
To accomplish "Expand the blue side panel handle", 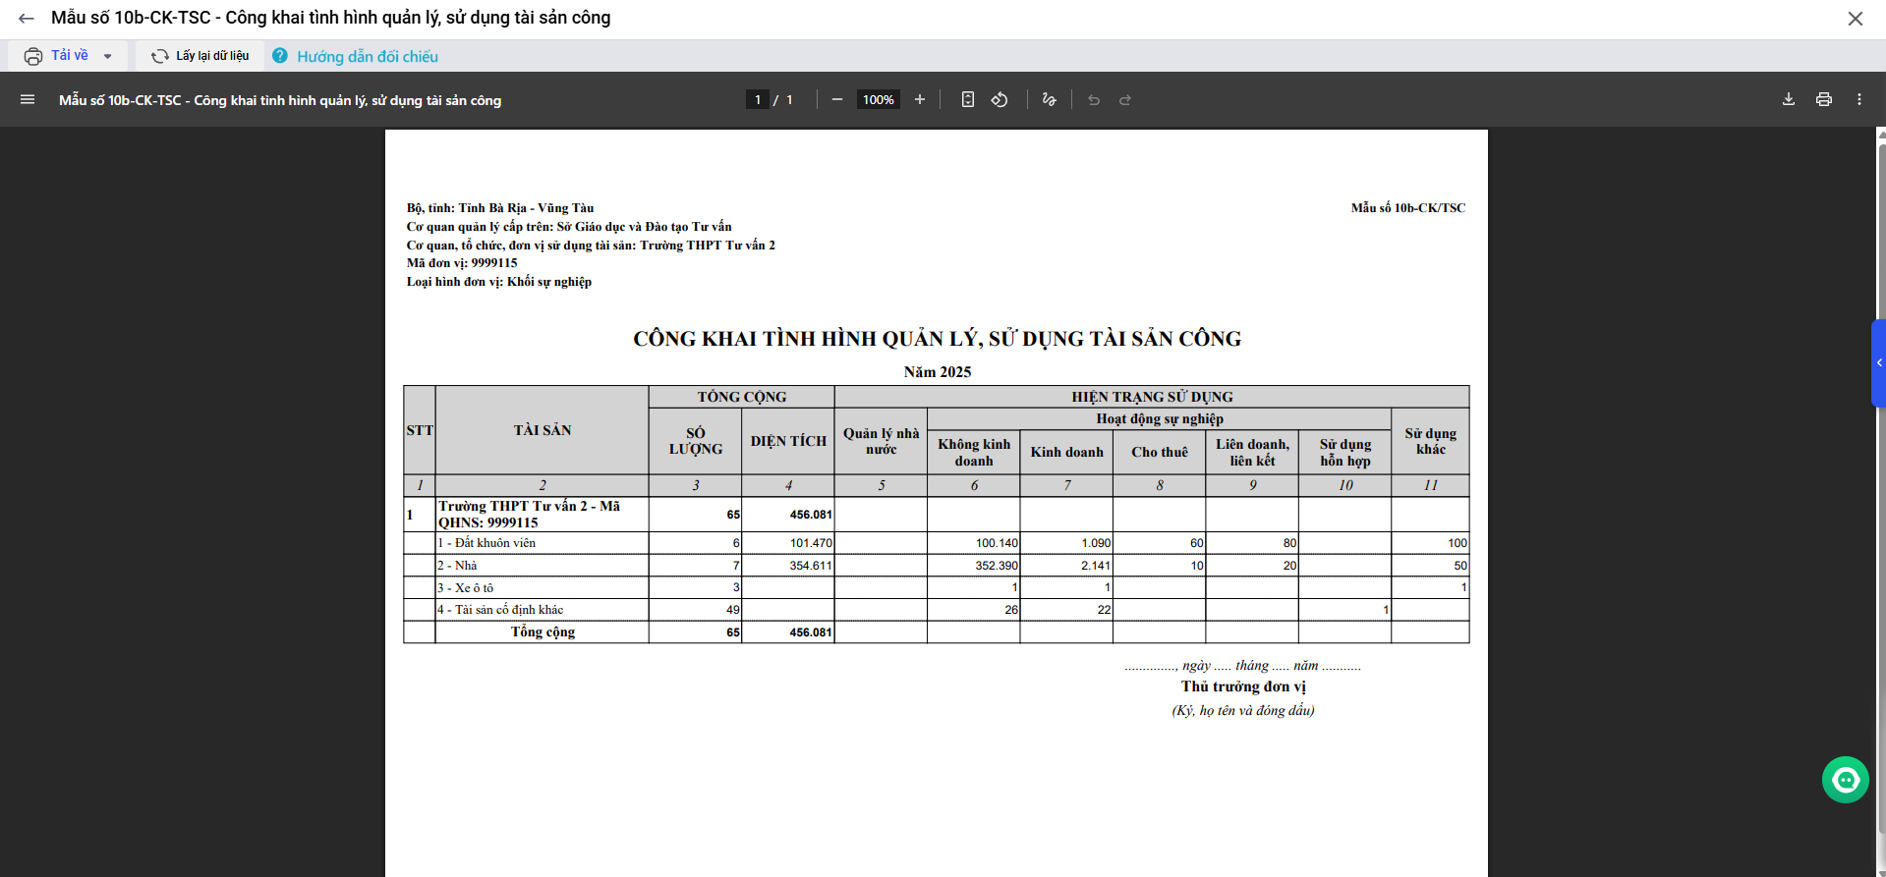I will pyautogui.click(x=1878, y=362).
